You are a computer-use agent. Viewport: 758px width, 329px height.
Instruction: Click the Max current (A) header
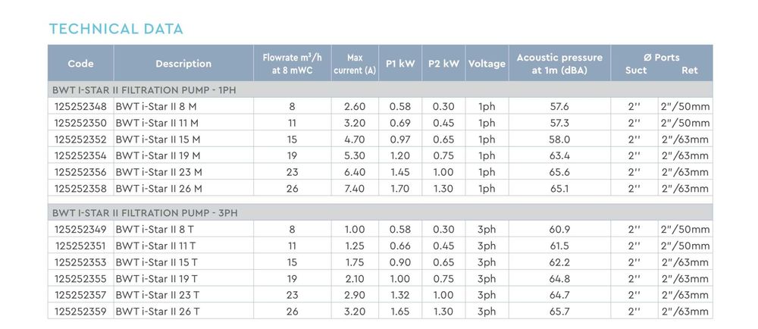355,64
